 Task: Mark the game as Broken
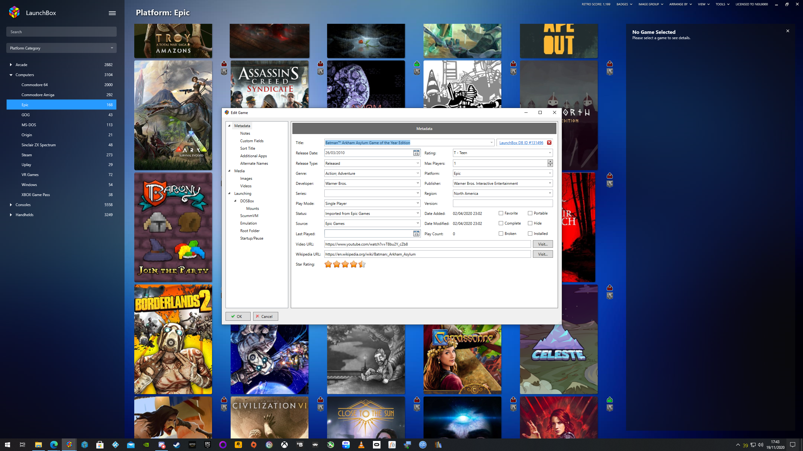point(501,234)
